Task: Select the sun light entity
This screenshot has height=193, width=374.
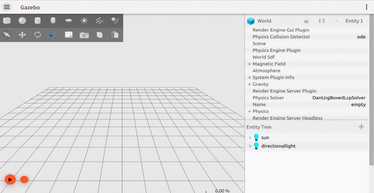Action: (265, 138)
